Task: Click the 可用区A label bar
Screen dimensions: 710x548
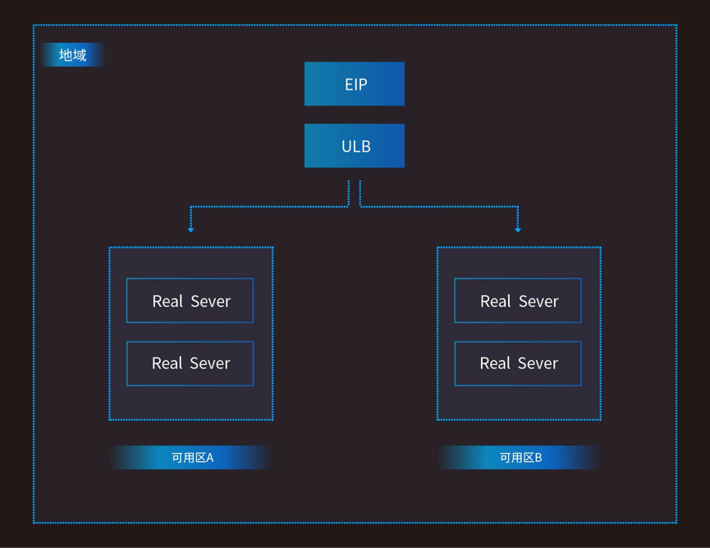Action: [191, 458]
